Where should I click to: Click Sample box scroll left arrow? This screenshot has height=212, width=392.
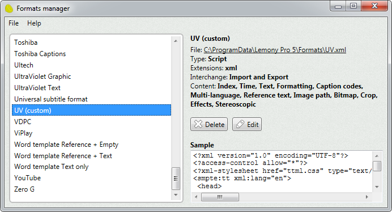pyautogui.click(x=196, y=197)
